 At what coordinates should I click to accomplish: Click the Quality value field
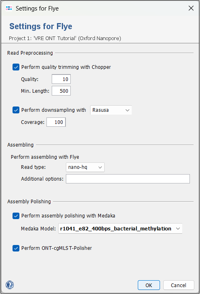(x=61, y=79)
